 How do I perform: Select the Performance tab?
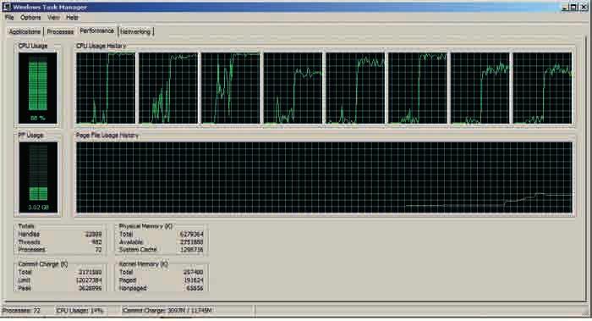pos(97,31)
